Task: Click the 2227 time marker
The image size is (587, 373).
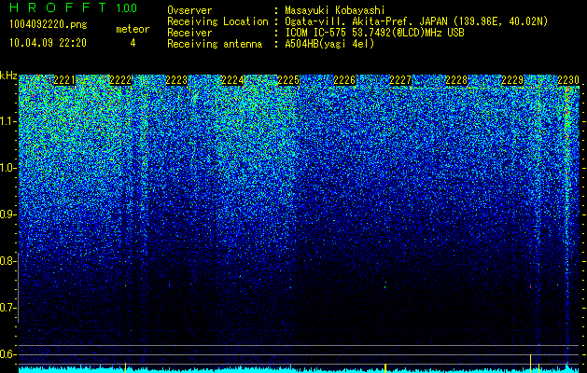Action: tap(400, 80)
